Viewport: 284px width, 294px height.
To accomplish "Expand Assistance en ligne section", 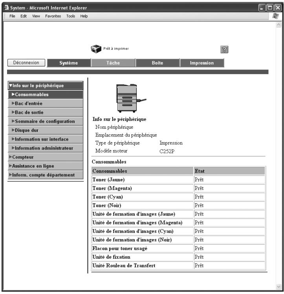I will (x=46, y=166).
